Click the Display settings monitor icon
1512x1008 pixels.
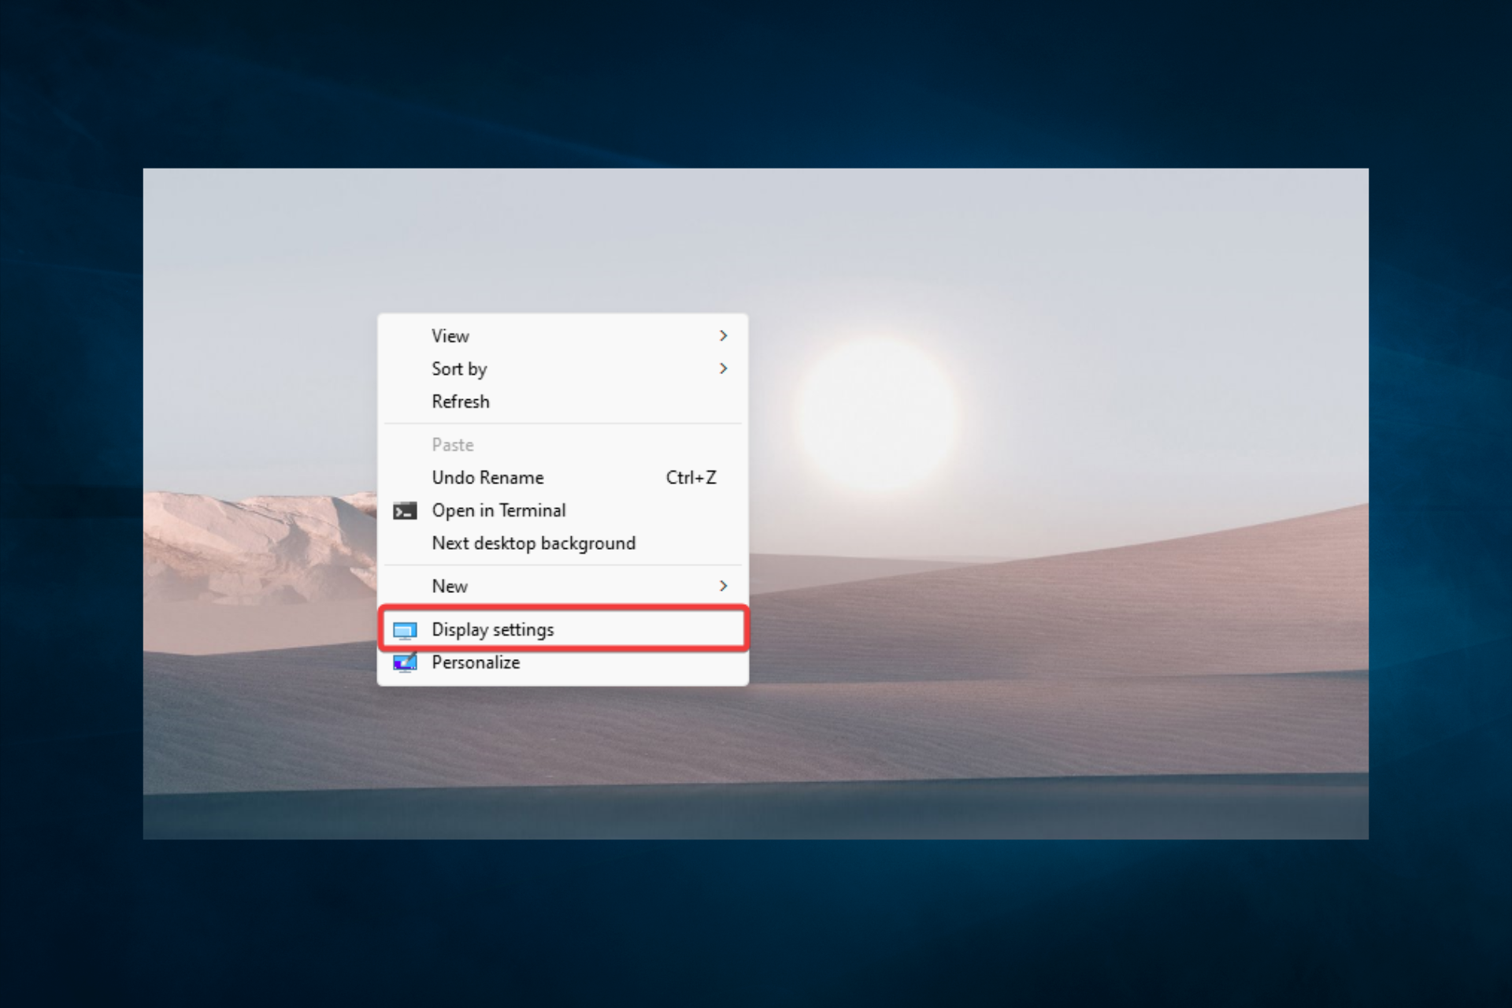tap(405, 629)
